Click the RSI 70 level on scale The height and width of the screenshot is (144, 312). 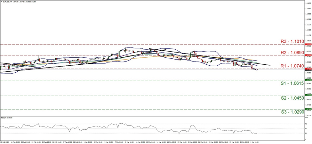pos(306,123)
